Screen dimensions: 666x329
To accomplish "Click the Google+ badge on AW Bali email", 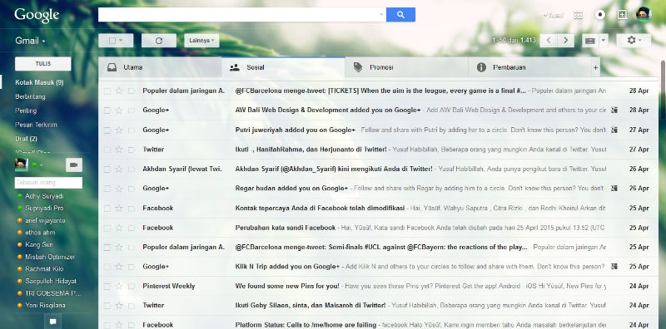I will point(614,110).
